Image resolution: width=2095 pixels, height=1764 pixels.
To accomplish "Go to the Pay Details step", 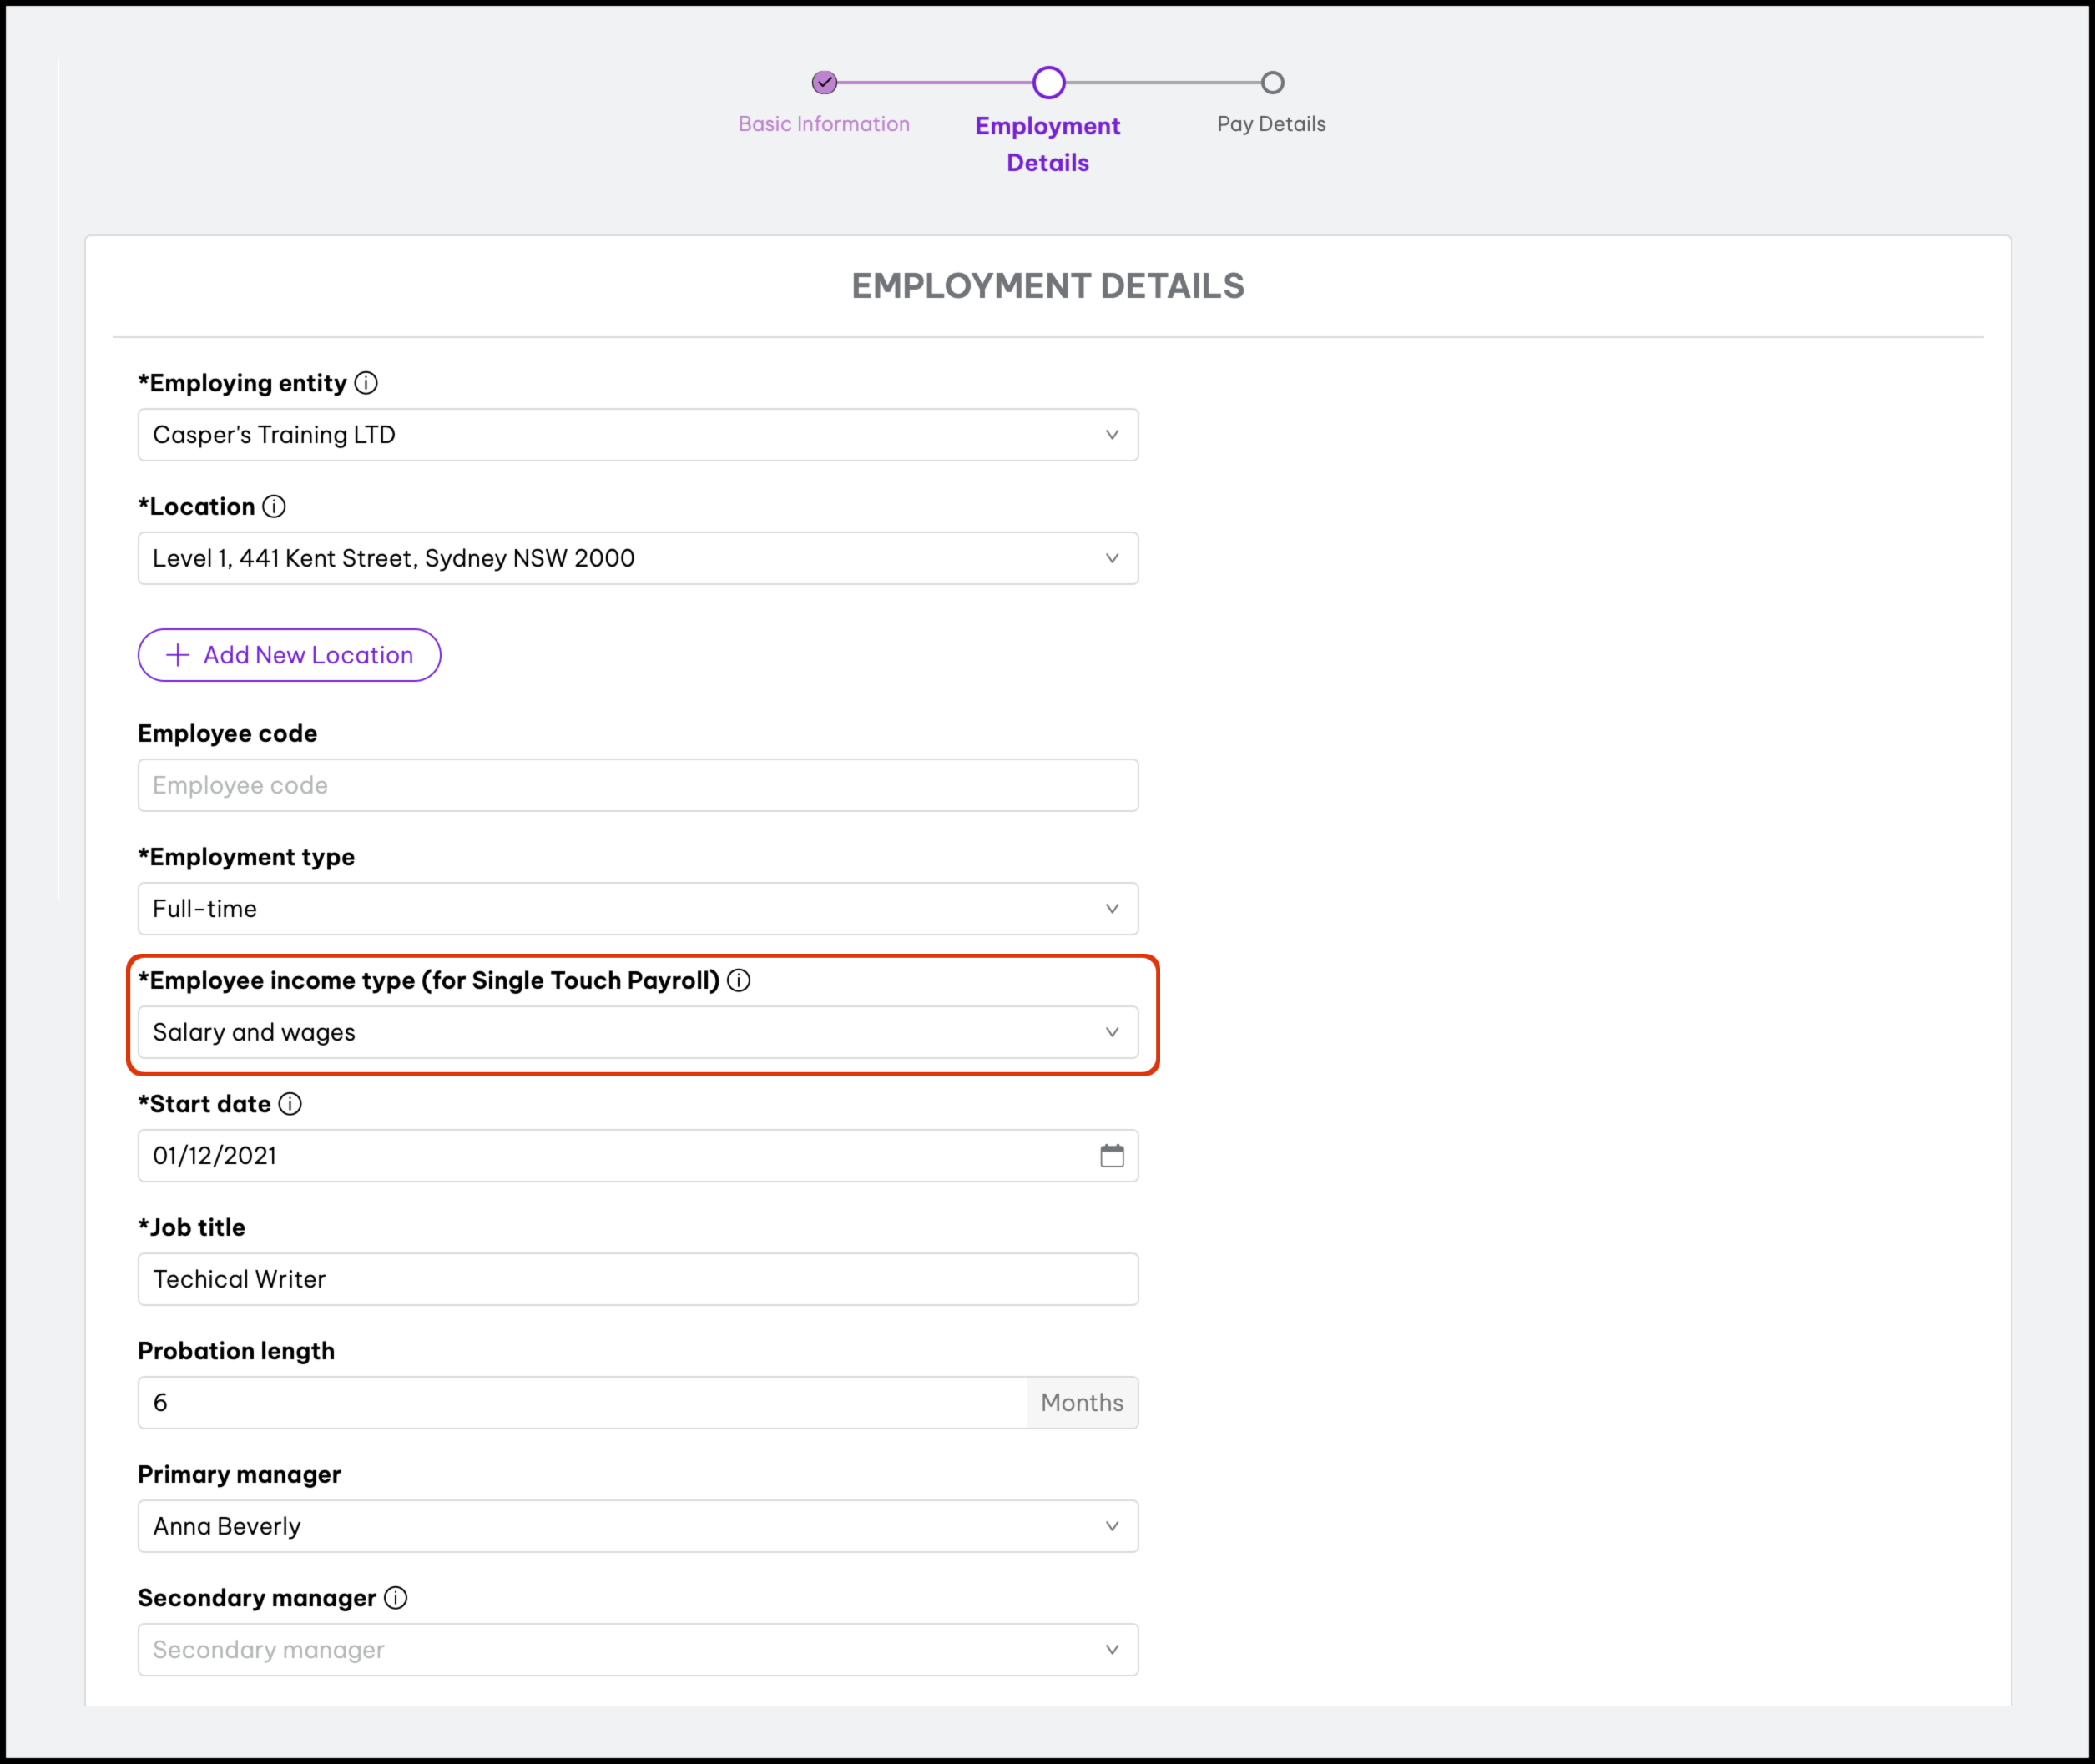I will click(1271, 123).
